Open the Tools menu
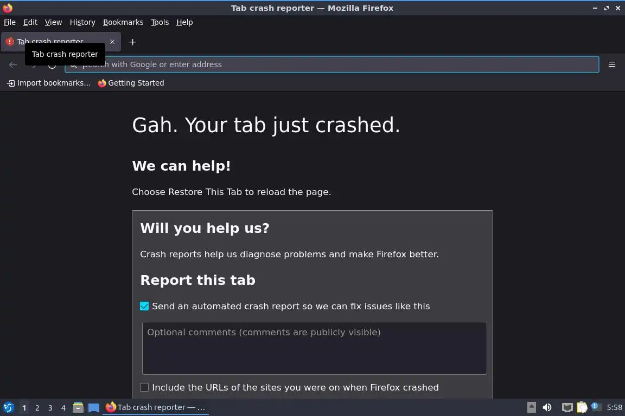 [x=160, y=22]
